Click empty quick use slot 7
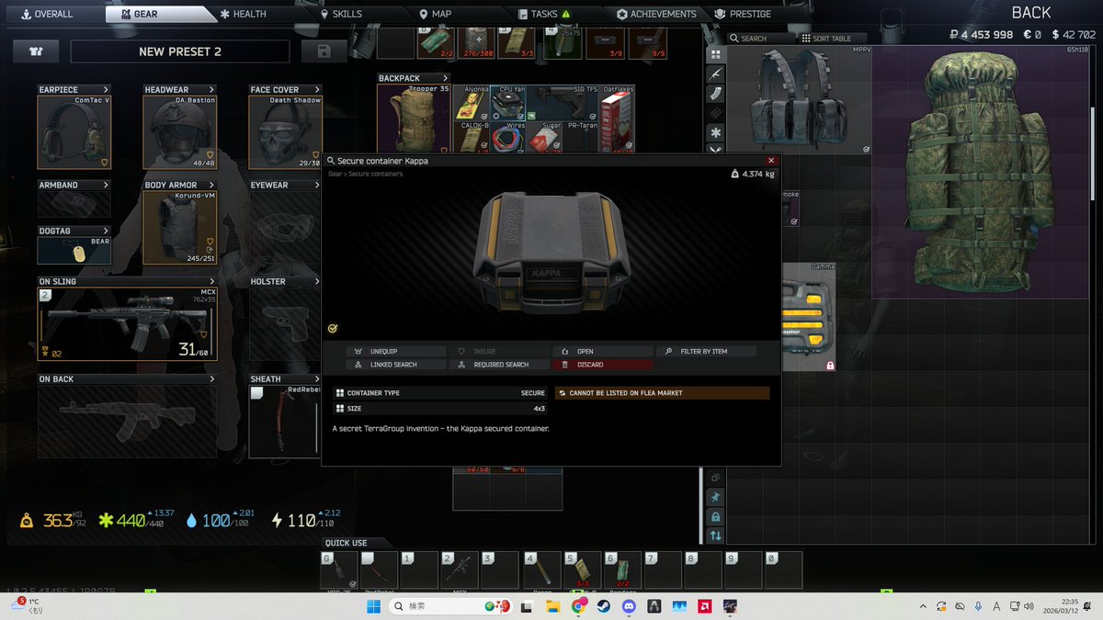Screen dimensions: 1103x620 (663, 569)
